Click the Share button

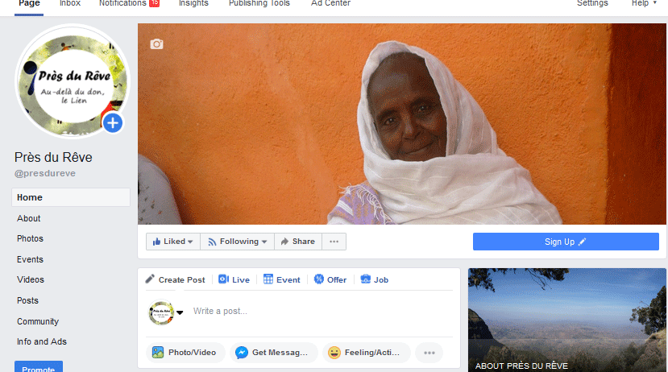tap(297, 242)
